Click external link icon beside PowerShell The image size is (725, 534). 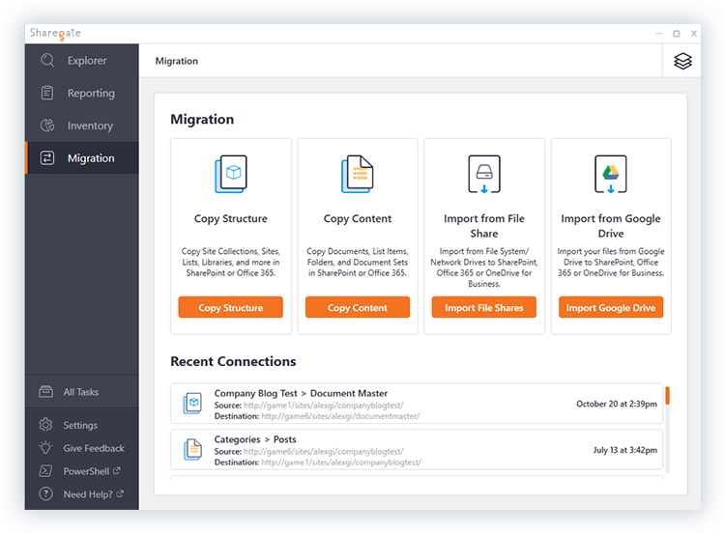pyautogui.click(x=117, y=470)
